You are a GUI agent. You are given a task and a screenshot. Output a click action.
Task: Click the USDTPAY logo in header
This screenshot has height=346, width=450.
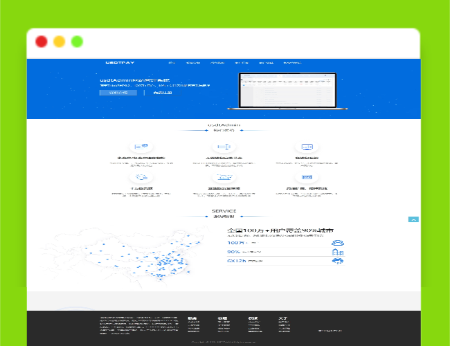(120, 62)
